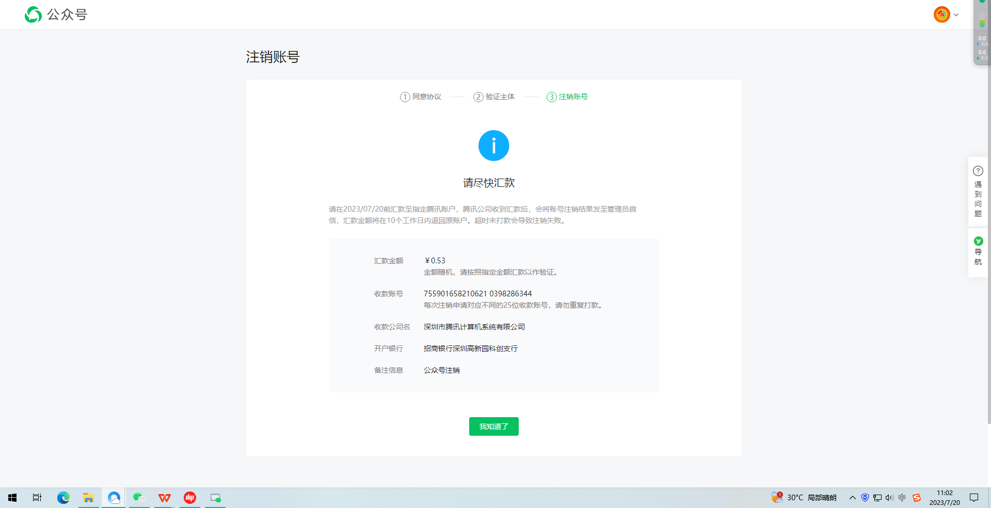The height and width of the screenshot is (508, 991).
Task: Open WPS Office from the taskbar
Action: pos(164,498)
